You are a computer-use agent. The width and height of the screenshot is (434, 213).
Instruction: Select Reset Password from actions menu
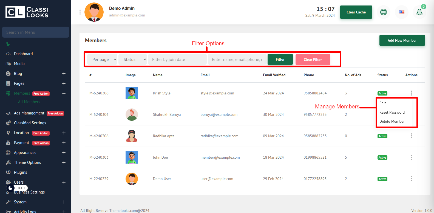(x=392, y=112)
